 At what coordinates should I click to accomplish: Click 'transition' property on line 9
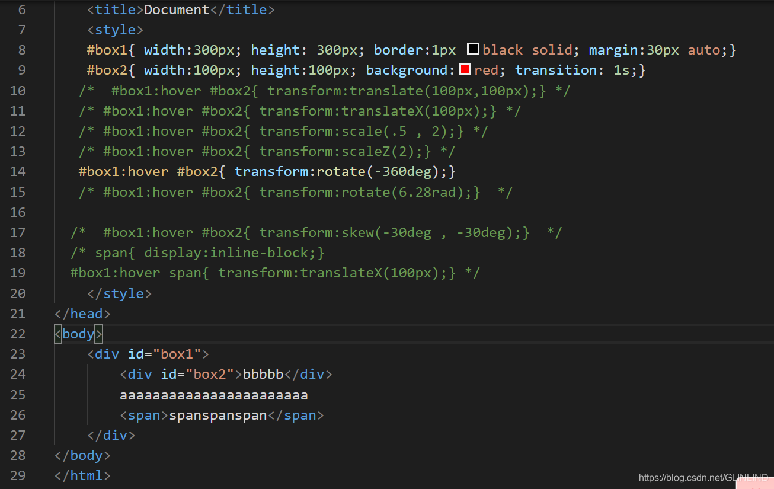point(556,70)
